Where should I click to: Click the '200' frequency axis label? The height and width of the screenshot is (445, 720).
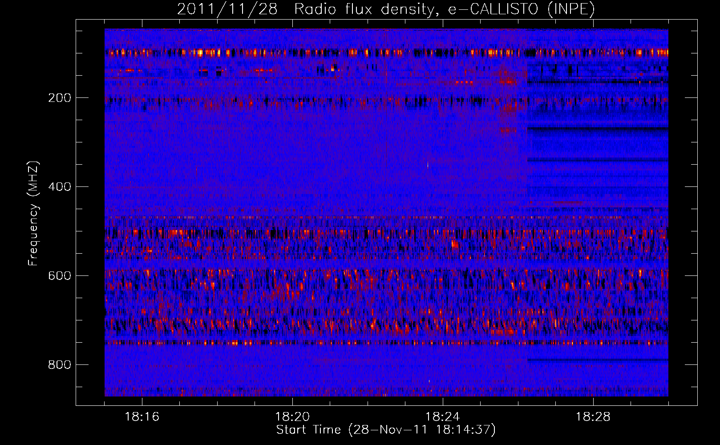click(x=60, y=98)
